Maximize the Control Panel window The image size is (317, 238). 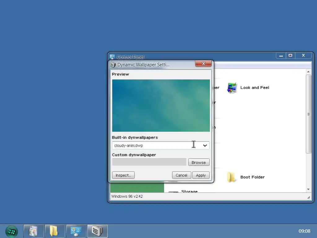pyautogui.click(x=290, y=55)
